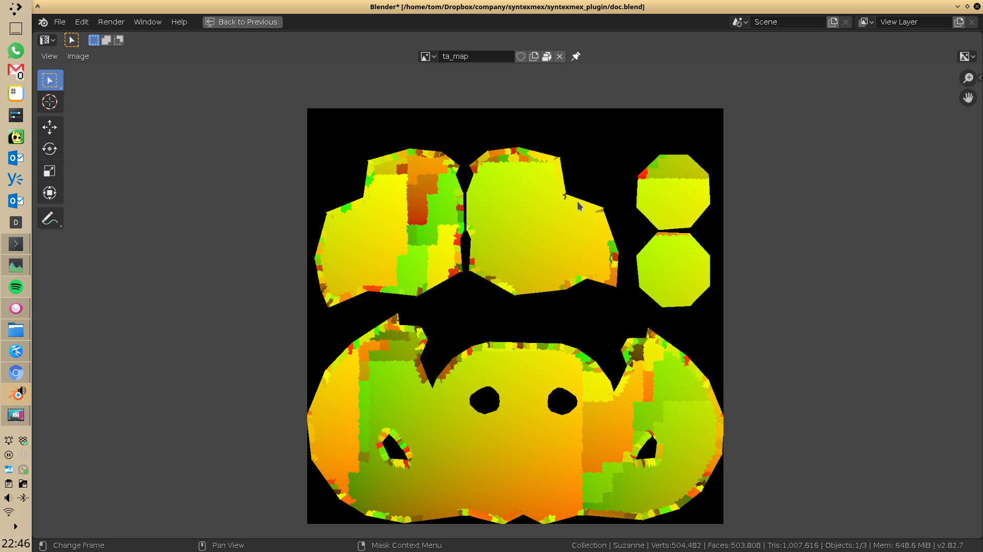The width and height of the screenshot is (983, 552).
Task: Open the image browse dropdown
Action: pos(428,56)
